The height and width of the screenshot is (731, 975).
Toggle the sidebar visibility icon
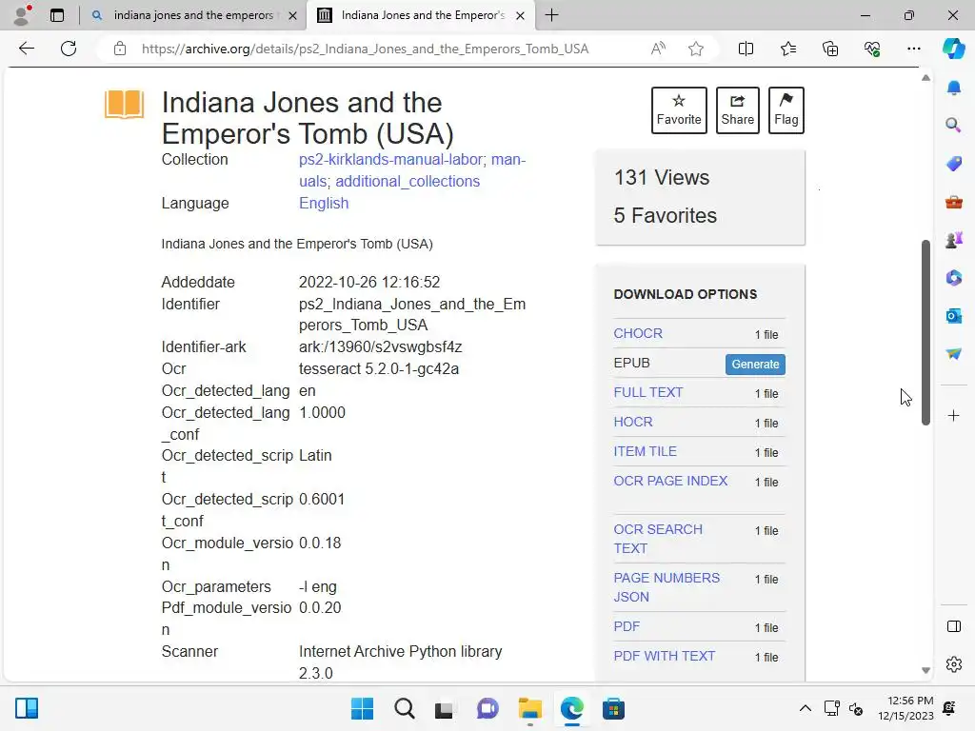[953, 626]
